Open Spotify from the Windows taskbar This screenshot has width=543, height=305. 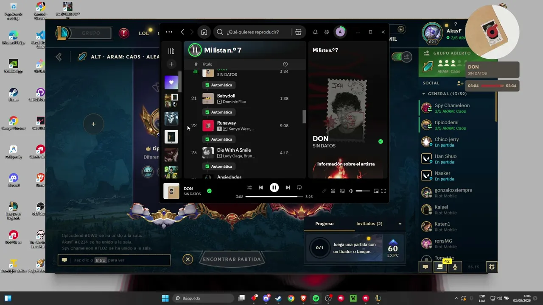316,298
